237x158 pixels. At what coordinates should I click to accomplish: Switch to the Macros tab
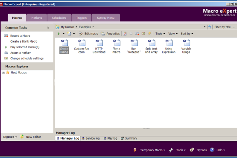tap(17, 18)
